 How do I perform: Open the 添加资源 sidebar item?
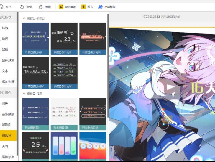pyautogui.click(x=8, y=82)
